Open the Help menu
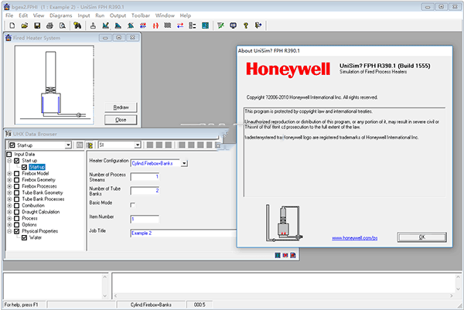This screenshot has width=464, height=310. (x=186, y=15)
